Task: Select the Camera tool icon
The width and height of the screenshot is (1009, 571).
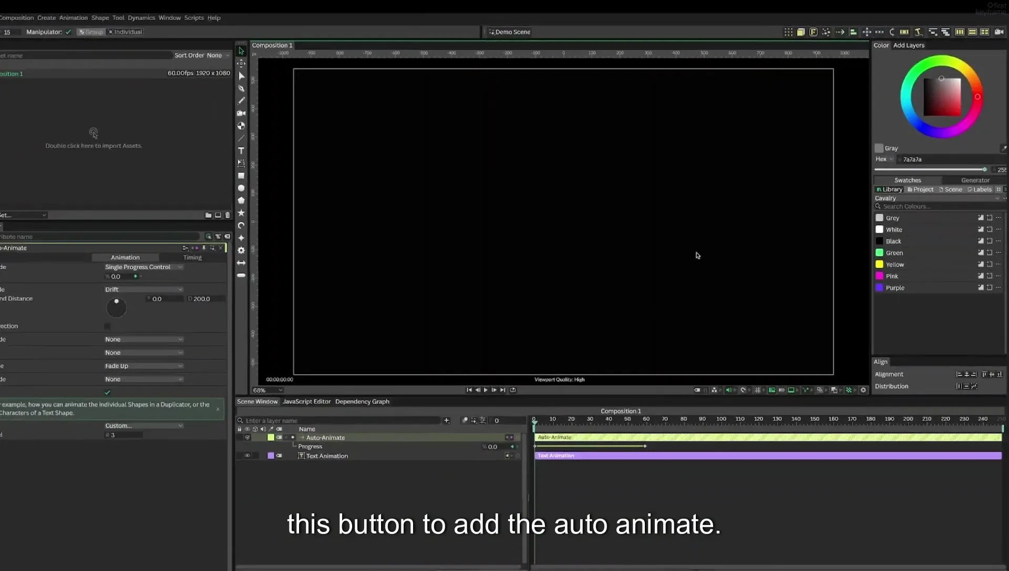Action: click(241, 113)
